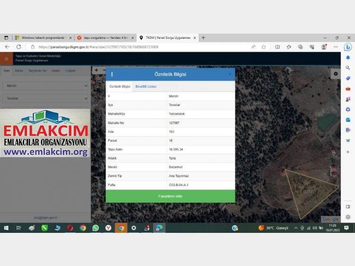The width and height of the screenshot is (355, 266).
Task: Close the Öznitelik Bilgisi dialog
Action: [230, 75]
